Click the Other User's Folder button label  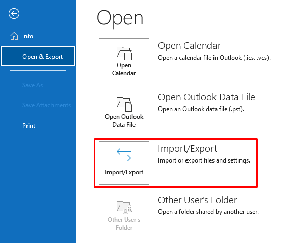(124, 224)
